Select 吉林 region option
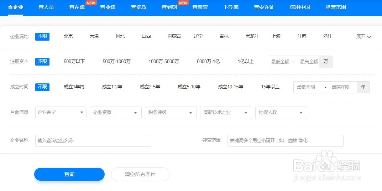The height and width of the screenshot is (191, 382). [224, 36]
